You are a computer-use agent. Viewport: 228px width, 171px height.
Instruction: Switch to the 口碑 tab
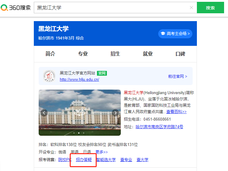coord(180,54)
